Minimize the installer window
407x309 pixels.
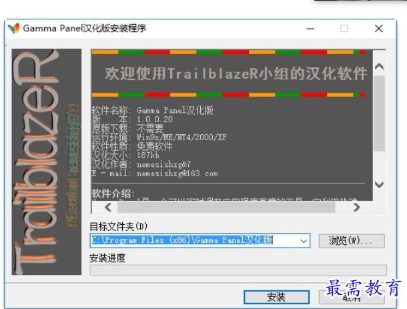point(310,29)
